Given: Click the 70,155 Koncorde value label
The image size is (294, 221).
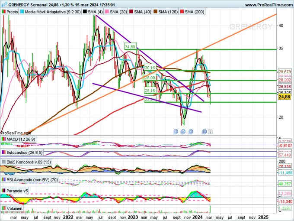Looking at the screenshot, I should pos(284,166).
